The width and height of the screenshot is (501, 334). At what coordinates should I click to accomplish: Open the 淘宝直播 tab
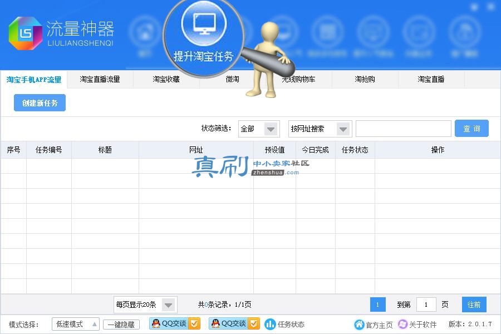tap(431, 79)
